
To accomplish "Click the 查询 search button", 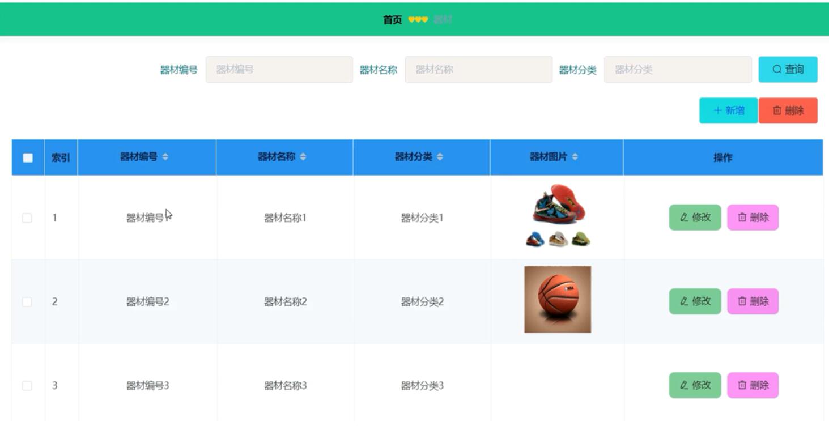I will [788, 69].
